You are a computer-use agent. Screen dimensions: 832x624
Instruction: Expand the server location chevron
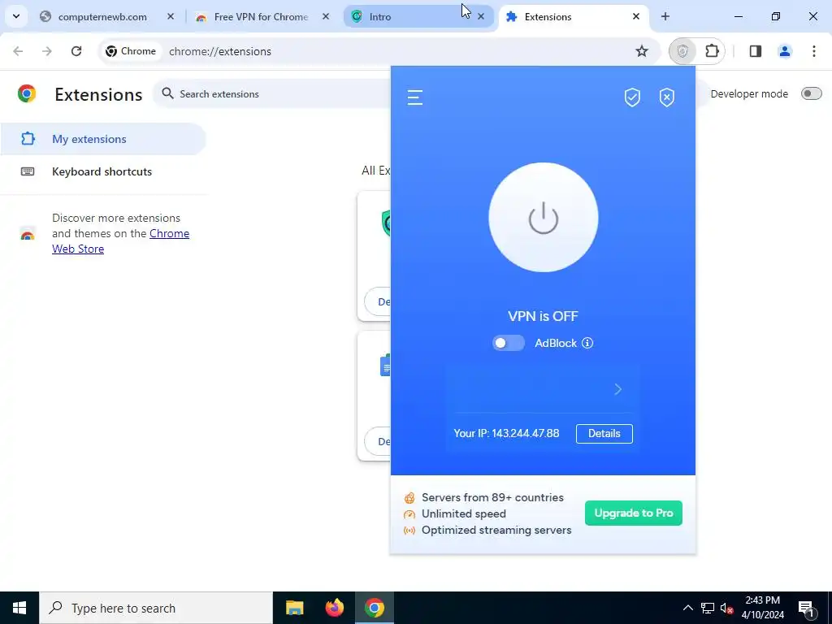617,389
